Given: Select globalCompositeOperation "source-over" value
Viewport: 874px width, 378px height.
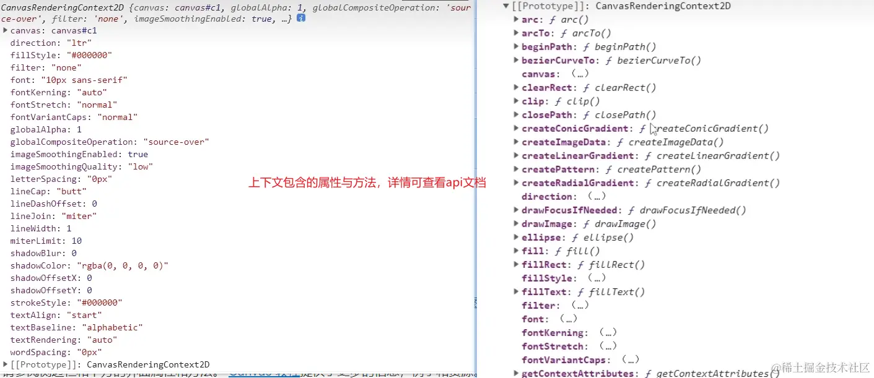Looking at the screenshot, I should (176, 142).
